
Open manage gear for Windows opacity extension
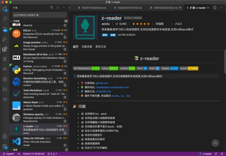point(65,121)
